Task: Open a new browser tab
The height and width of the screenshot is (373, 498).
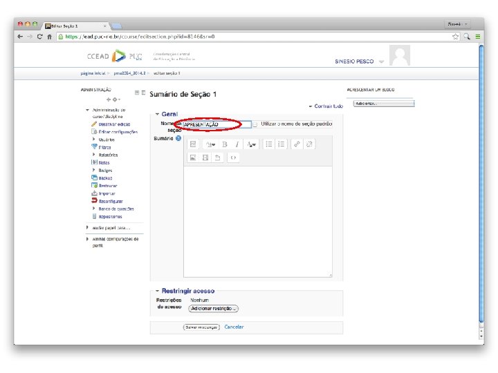Action: coord(117,26)
